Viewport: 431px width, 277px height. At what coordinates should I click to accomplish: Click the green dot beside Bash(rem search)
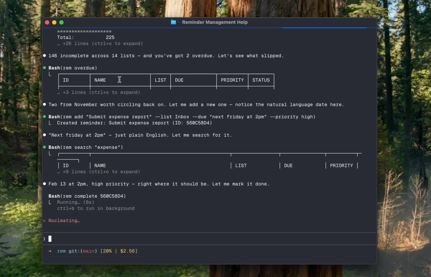click(44, 147)
